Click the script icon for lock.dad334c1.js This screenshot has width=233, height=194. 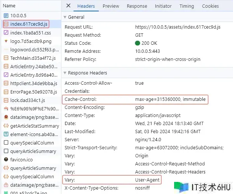[6, 100]
